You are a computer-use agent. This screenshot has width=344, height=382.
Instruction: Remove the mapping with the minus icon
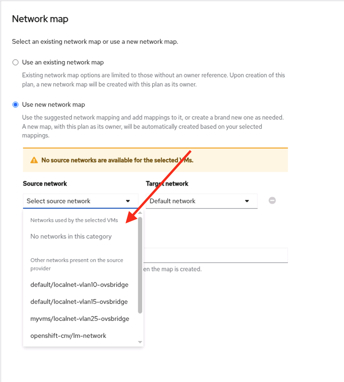coord(272,201)
